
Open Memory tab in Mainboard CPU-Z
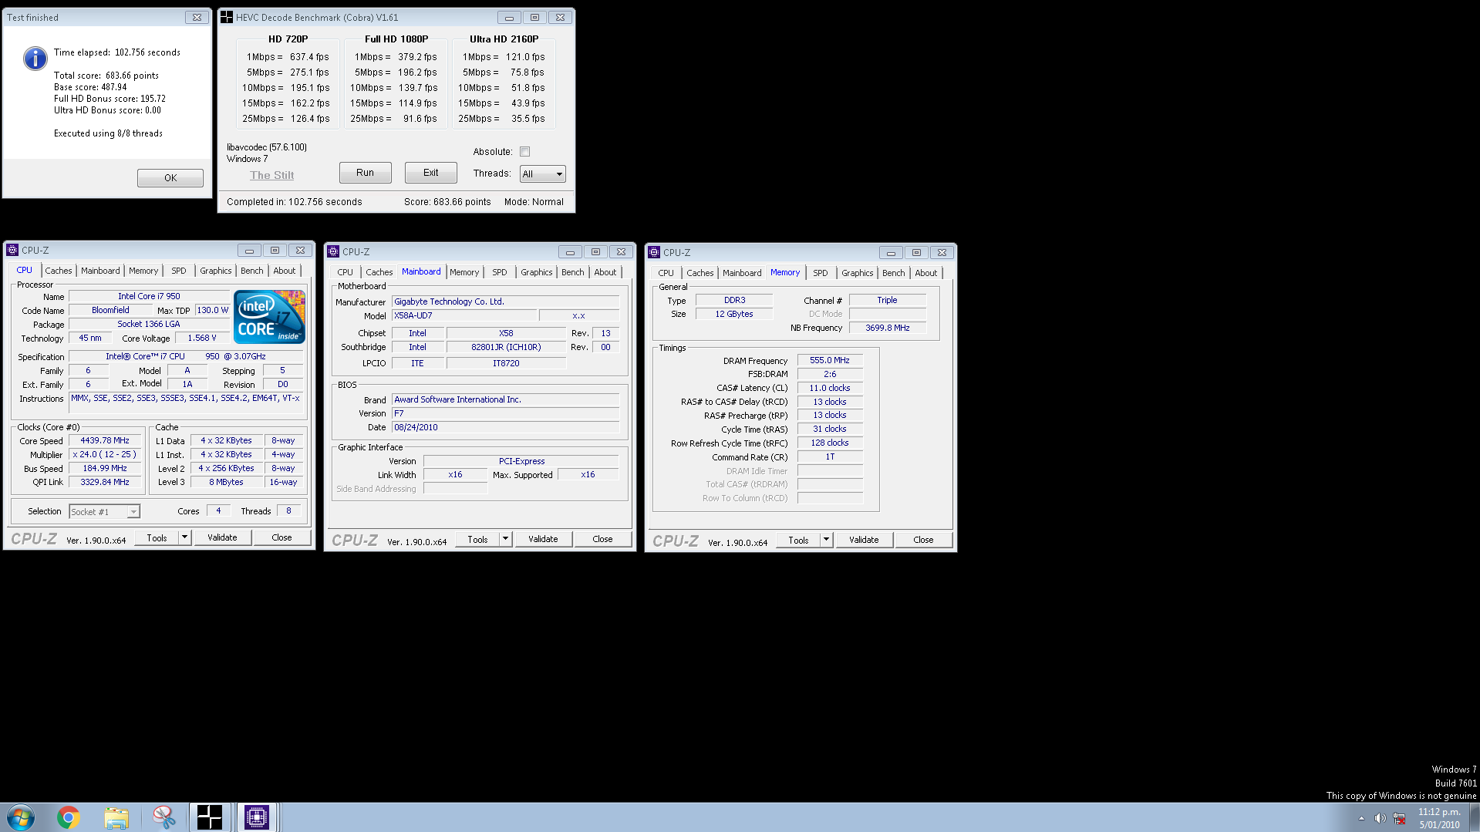(464, 272)
